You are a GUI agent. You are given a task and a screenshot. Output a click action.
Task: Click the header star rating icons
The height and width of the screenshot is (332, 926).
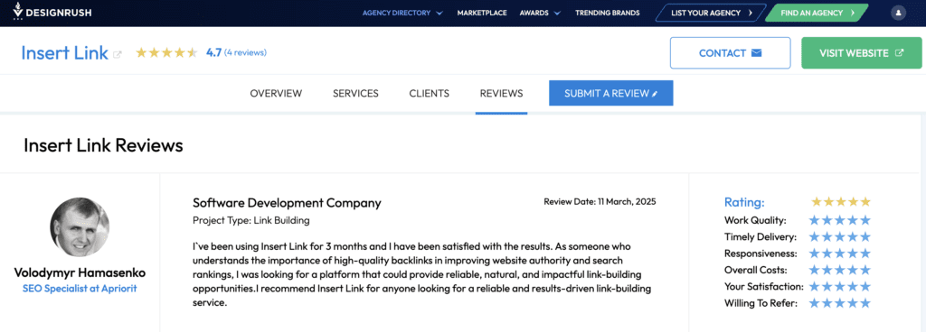(166, 53)
